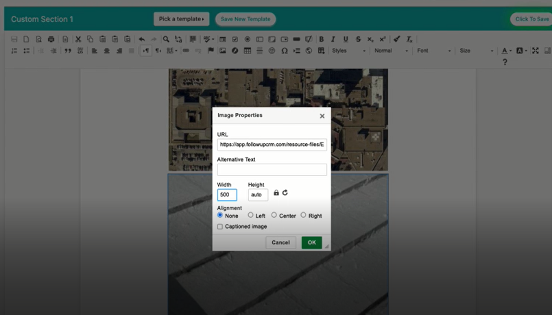Click the Alternative Text field
The image size is (552, 315).
(x=272, y=169)
